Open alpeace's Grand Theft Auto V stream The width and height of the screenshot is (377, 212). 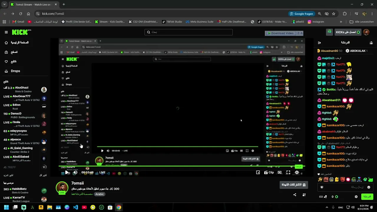coord(25,141)
